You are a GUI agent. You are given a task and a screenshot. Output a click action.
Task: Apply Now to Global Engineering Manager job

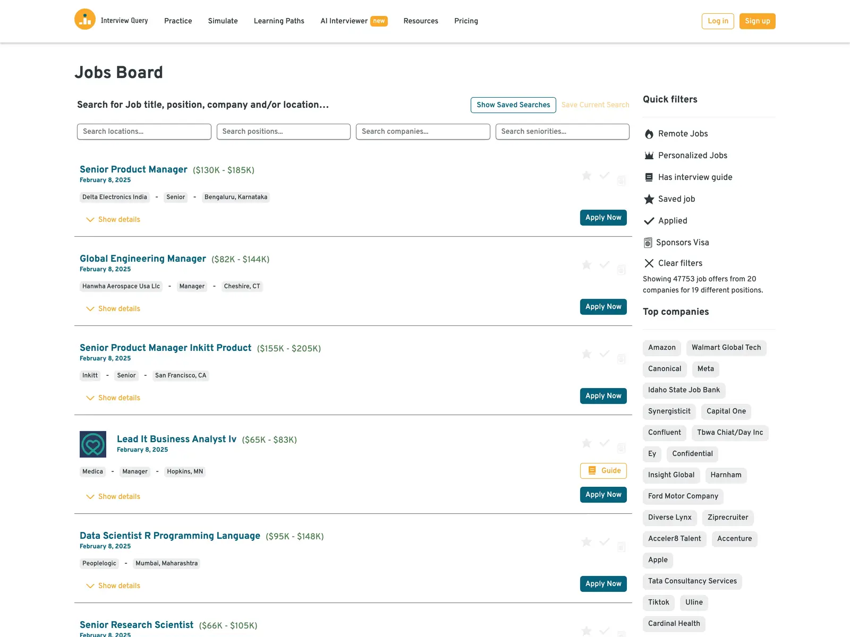click(603, 307)
